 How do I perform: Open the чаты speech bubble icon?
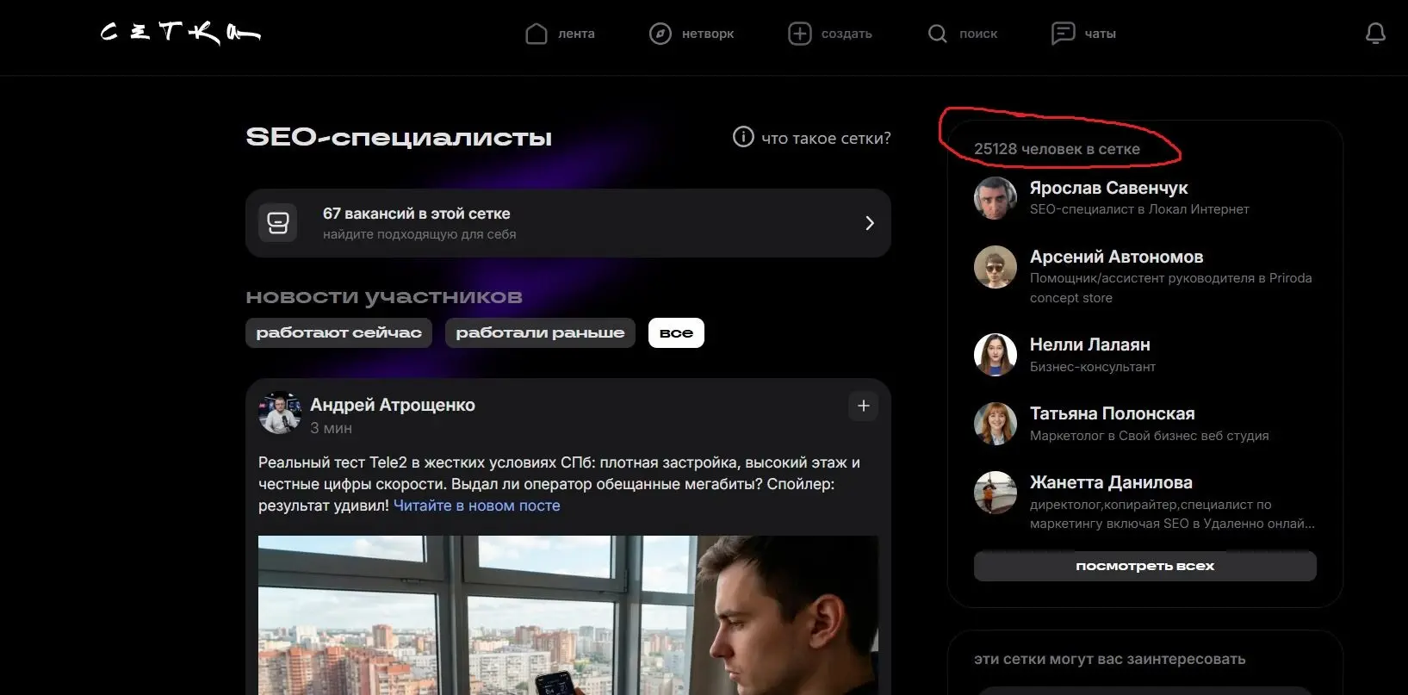click(x=1064, y=34)
